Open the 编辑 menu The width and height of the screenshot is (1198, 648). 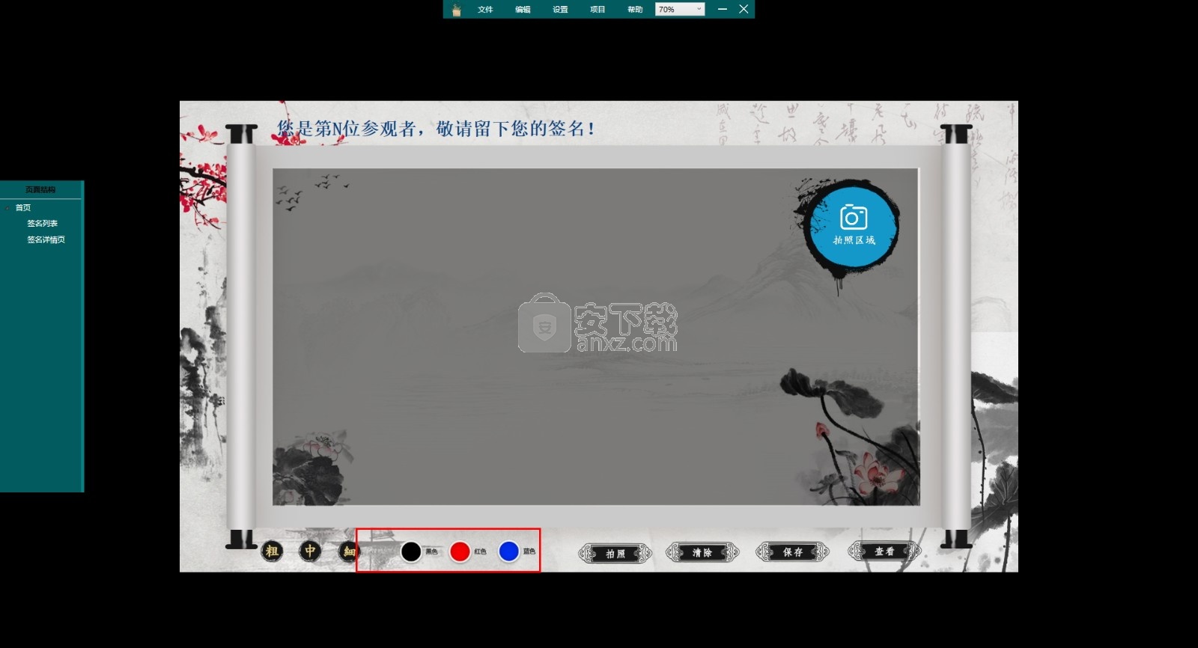(x=523, y=10)
